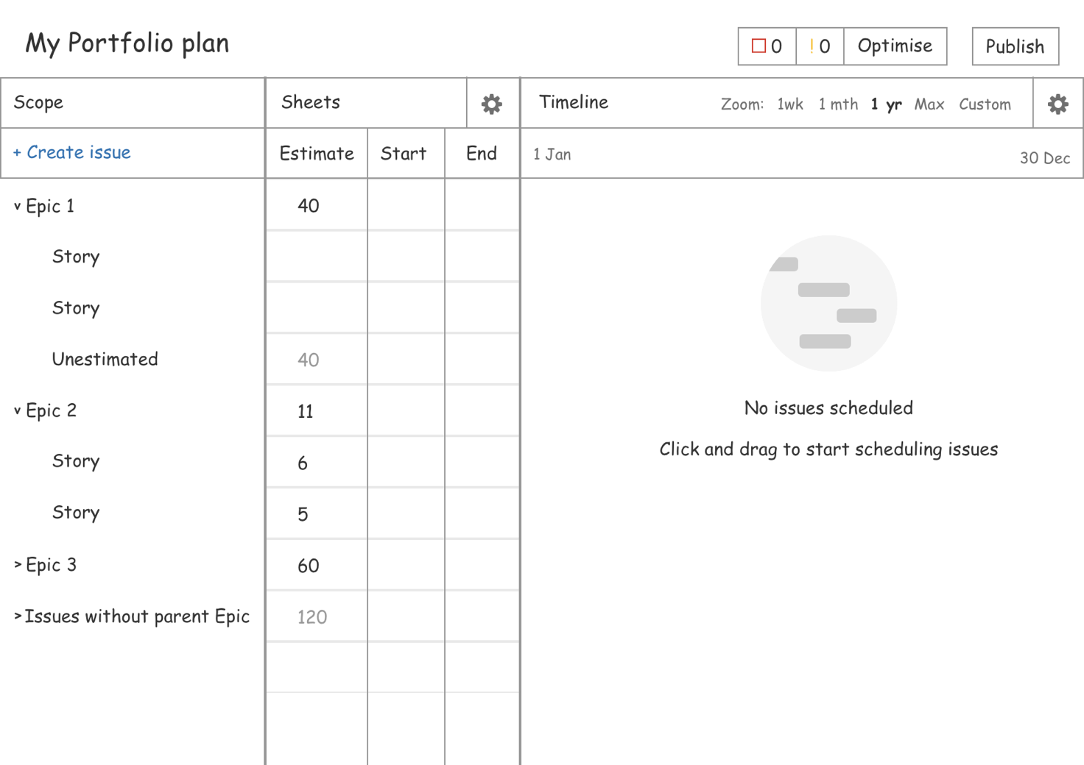This screenshot has height=765, width=1084.
Task: Switch timeline zoom to 1 mth
Action: pos(838,104)
